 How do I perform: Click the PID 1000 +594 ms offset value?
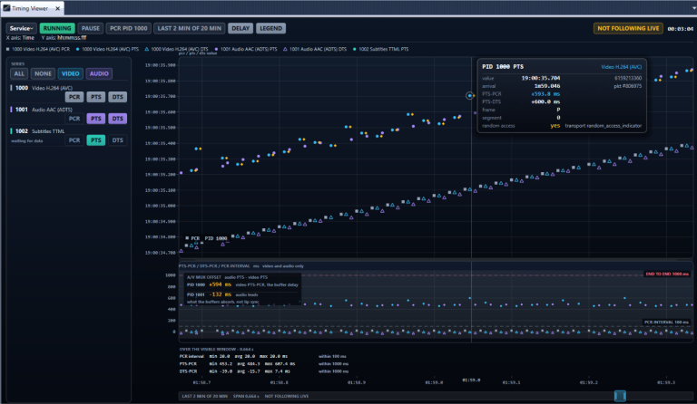tap(220, 284)
